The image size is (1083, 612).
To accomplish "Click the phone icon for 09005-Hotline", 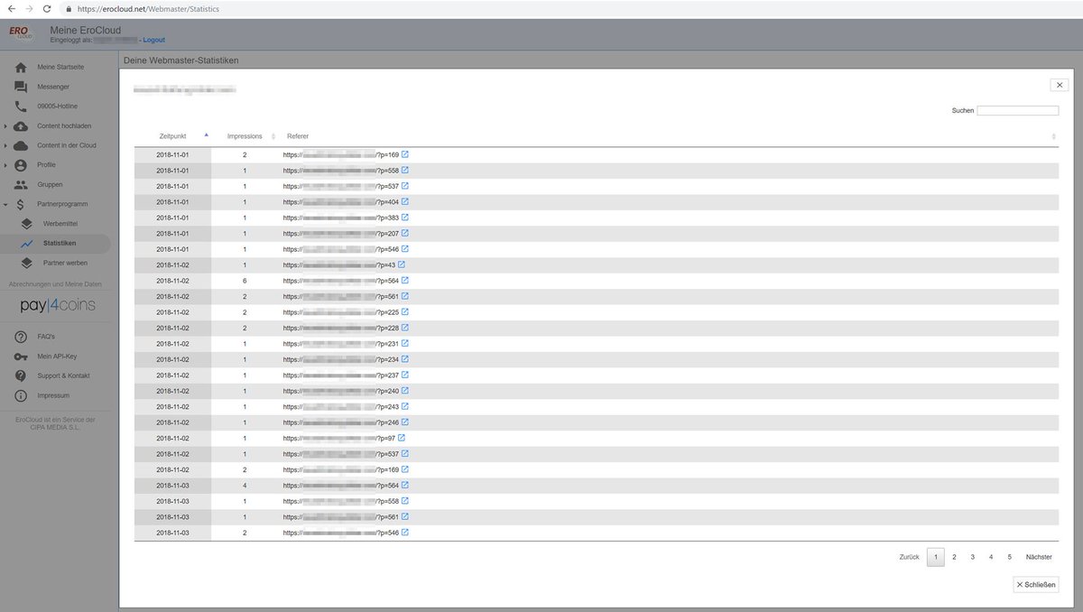I will point(21,107).
